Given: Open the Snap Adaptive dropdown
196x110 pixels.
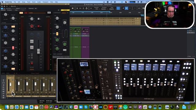Looking at the screenshot, I should coord(112,9).
